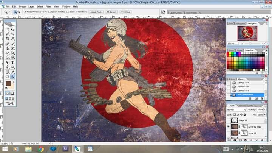Select the Pen tool
The height and width of the screenshot is (153, 272).
[x=7, y=67]
